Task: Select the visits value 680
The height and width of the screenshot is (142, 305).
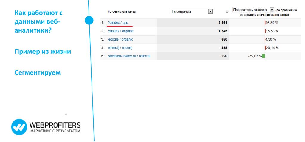Action: point(224,39)
